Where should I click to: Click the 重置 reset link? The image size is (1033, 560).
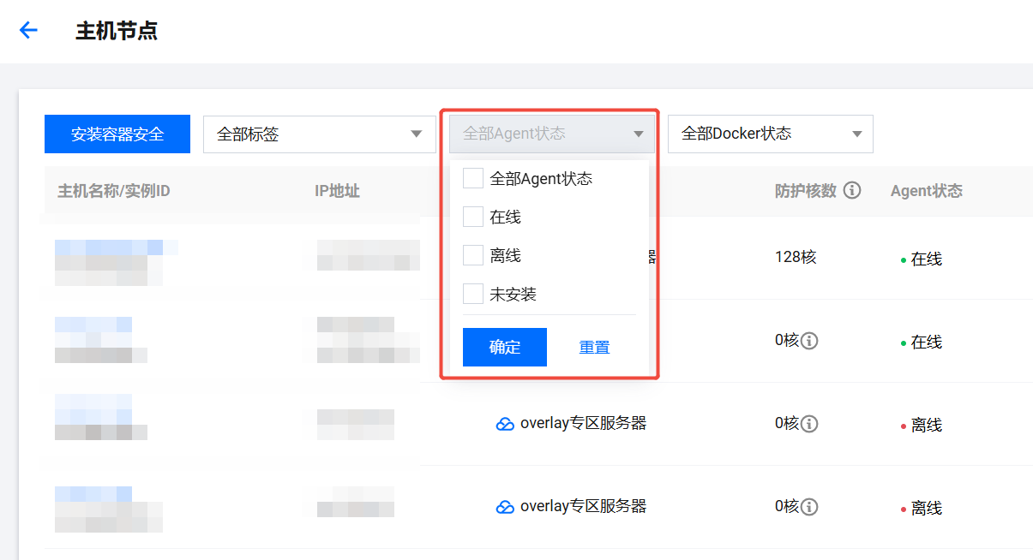click(x=594, y=348)
